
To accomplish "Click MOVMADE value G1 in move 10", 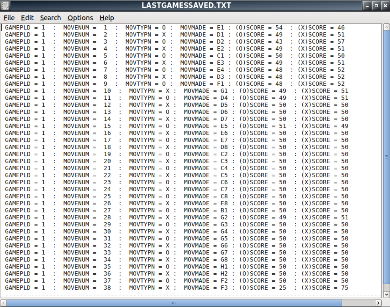I will coord(224,91).
